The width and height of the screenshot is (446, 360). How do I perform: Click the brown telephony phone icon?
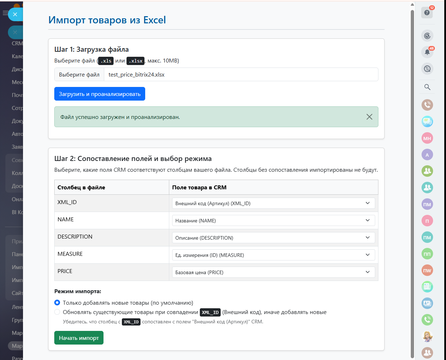(427, 105)
